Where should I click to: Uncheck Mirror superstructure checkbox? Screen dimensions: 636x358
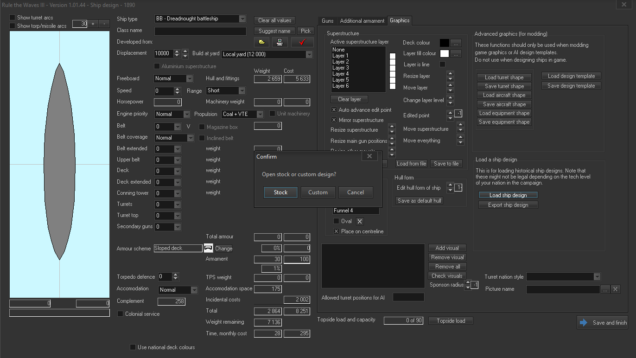point(334,120)
